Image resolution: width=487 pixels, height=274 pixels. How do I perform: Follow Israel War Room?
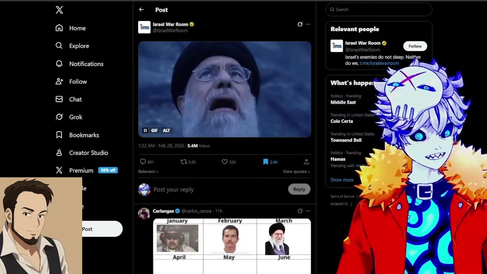pos(415,46)
